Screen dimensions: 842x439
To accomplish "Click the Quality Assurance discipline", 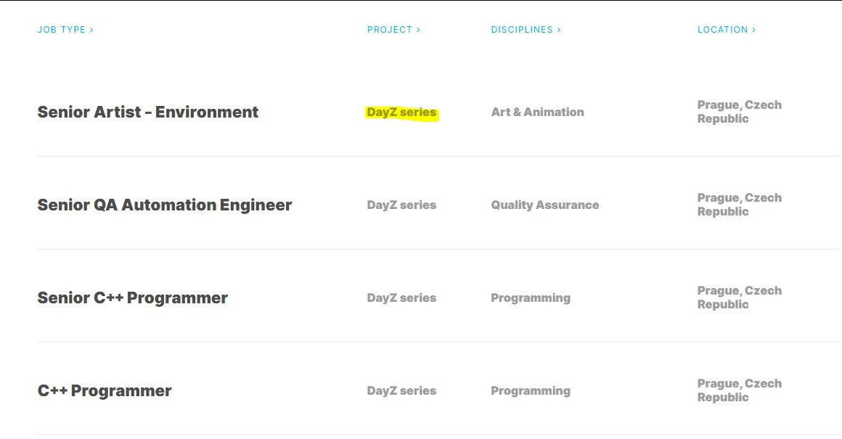I will pos(545,205).
